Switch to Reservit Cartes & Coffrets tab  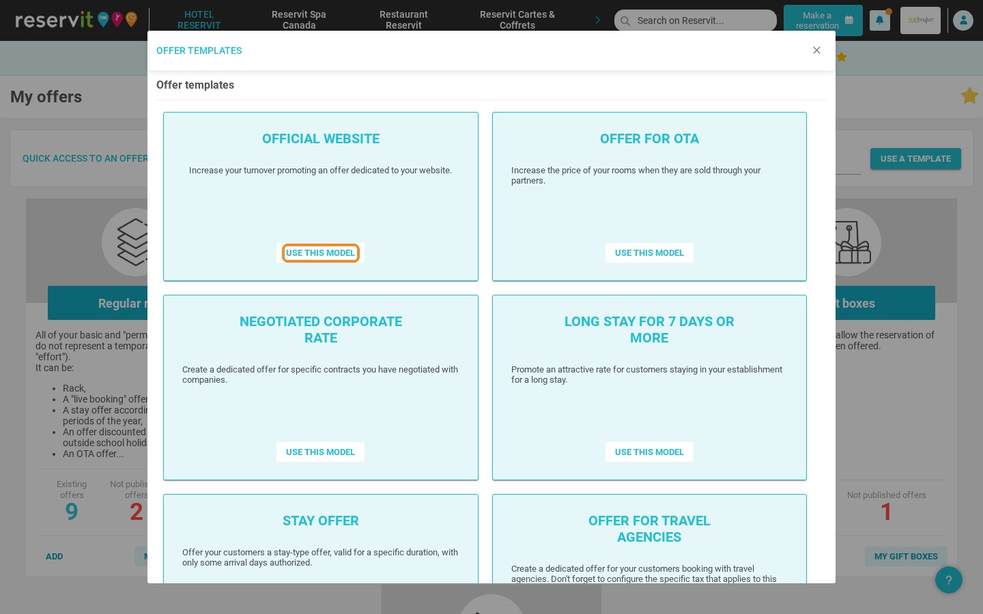[x=517, y=20]
